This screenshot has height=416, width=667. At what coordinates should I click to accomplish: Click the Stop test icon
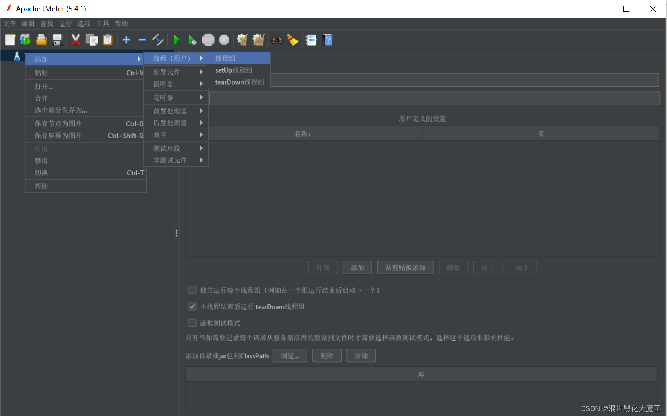(208, 40)
